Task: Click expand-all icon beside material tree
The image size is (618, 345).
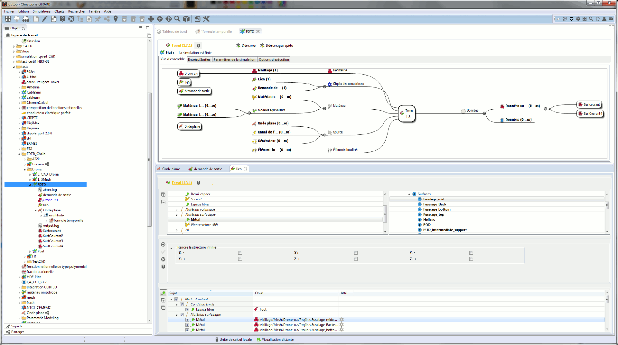Action: tap(163, 195)
